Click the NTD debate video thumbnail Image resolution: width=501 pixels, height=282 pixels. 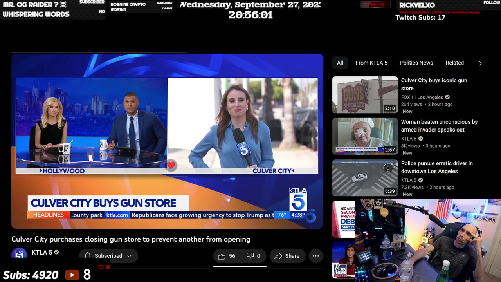coord(344,219)
